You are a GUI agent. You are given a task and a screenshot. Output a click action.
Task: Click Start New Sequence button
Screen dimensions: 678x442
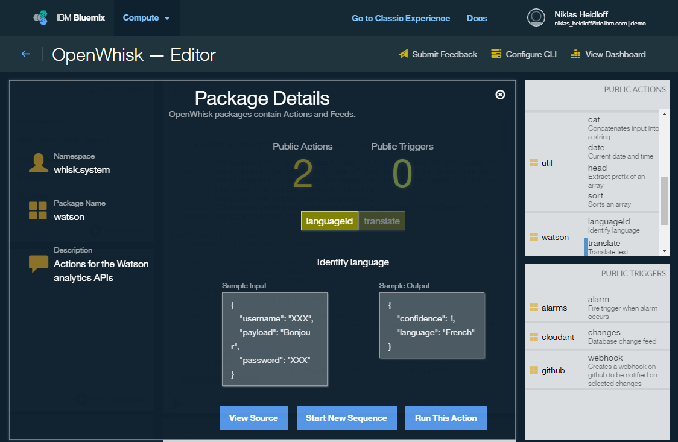click(x=346, y=418)
